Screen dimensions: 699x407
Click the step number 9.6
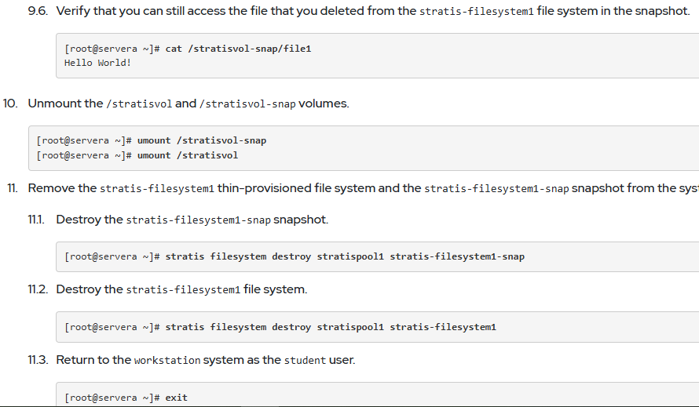click(38, 11)
